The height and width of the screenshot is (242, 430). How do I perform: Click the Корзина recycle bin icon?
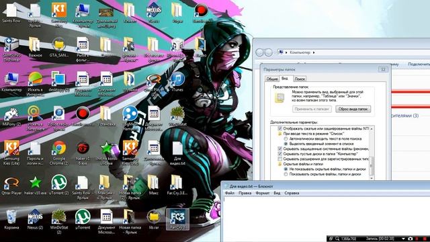click(x=11, y=217)
